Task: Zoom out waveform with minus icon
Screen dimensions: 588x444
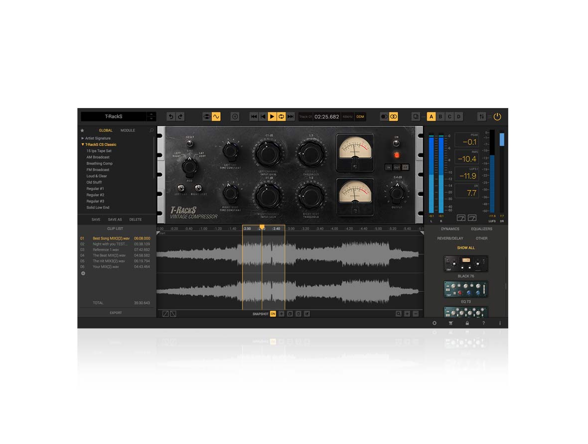Action: (x=416, y=314)
